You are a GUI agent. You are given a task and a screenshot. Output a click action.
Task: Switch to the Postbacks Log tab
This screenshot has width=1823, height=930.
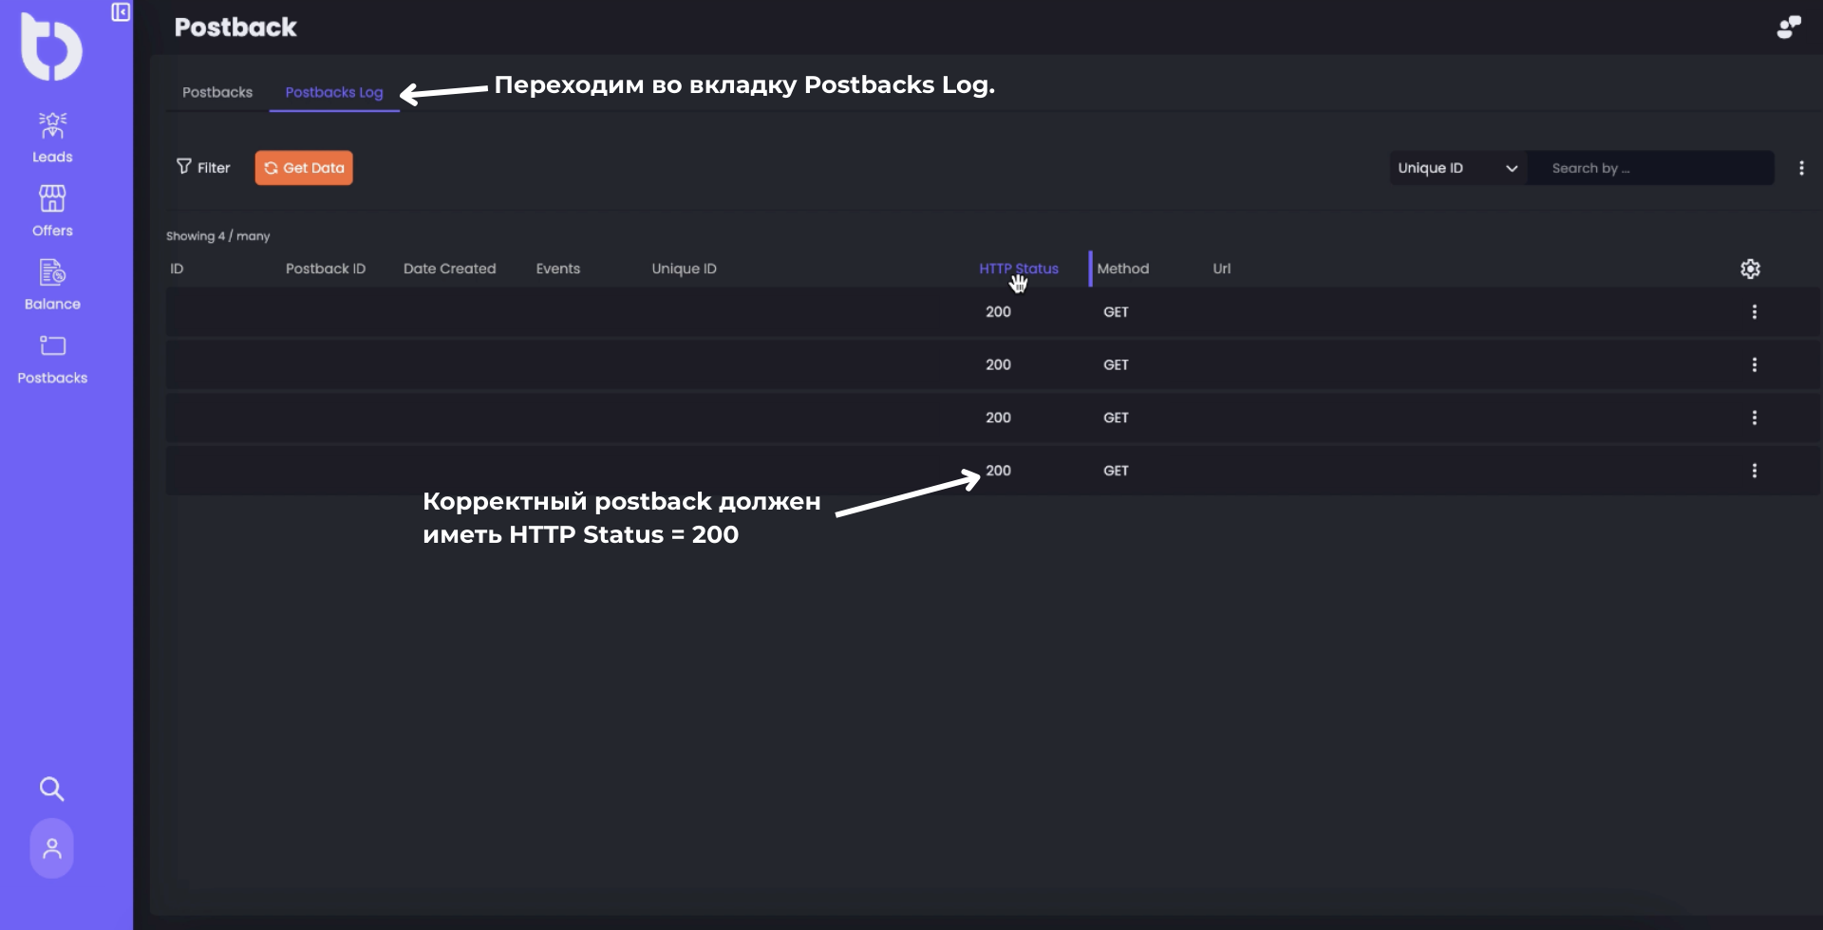(333, 92)
